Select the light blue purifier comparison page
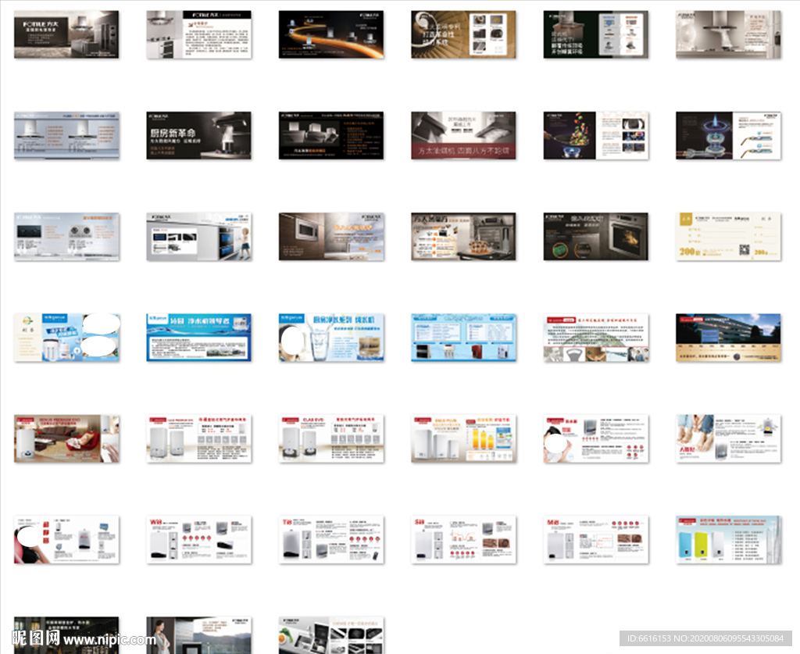The height and width of the screenshot is (654, 800). [463, 338]
